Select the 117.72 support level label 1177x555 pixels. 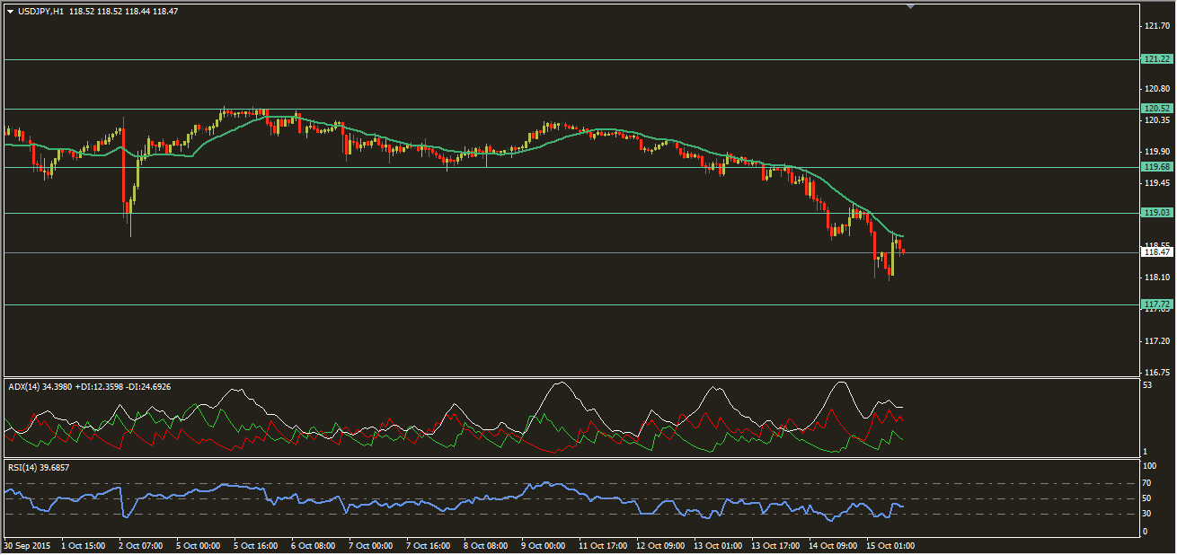(1156, 304)
